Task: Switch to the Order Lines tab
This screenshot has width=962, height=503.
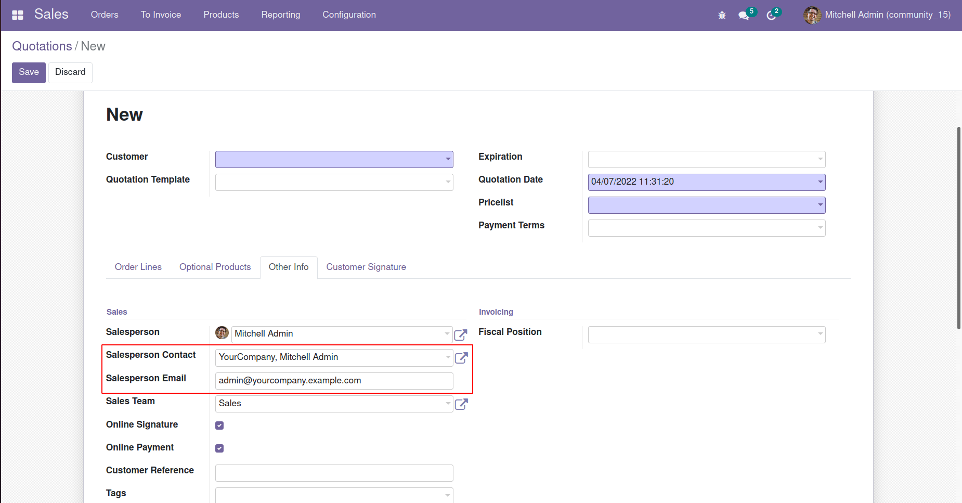Action: (x=138, y=267)
